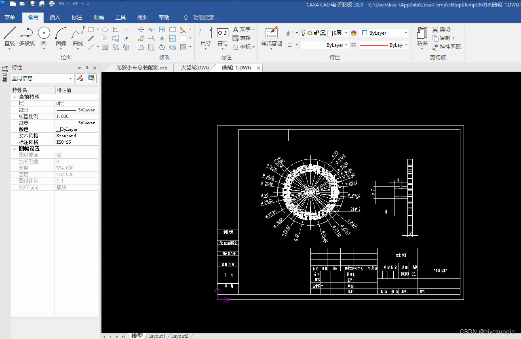This screenshot has height=339, width=521.
Task: Click the color wheel icon in 特性 group
Action: coord(354,33)
